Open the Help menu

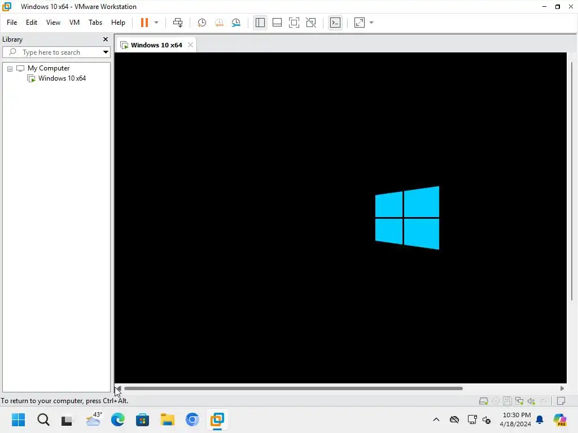pyautogui.click(x=118, y=23)
